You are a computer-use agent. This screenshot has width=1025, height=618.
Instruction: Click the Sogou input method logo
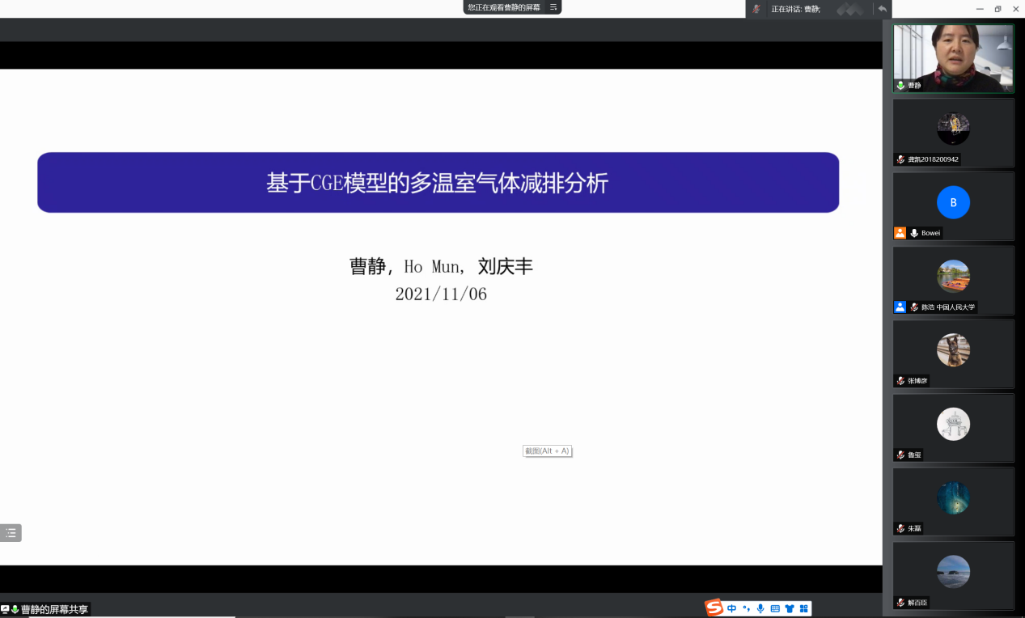[714, 608]
